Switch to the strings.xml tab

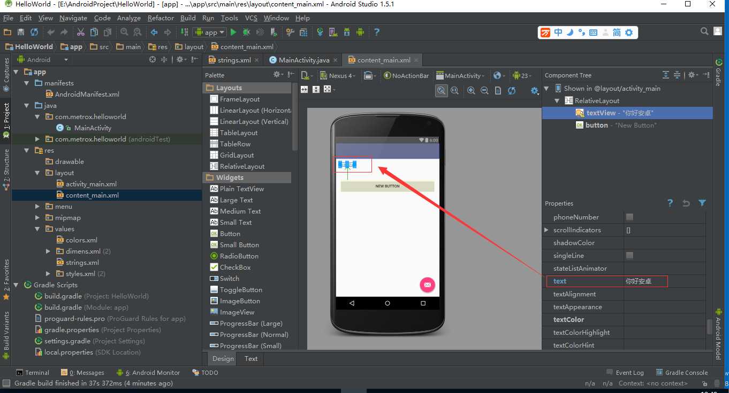pos(234,60)
